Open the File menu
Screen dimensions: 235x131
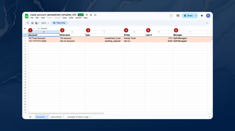[32, 18]
